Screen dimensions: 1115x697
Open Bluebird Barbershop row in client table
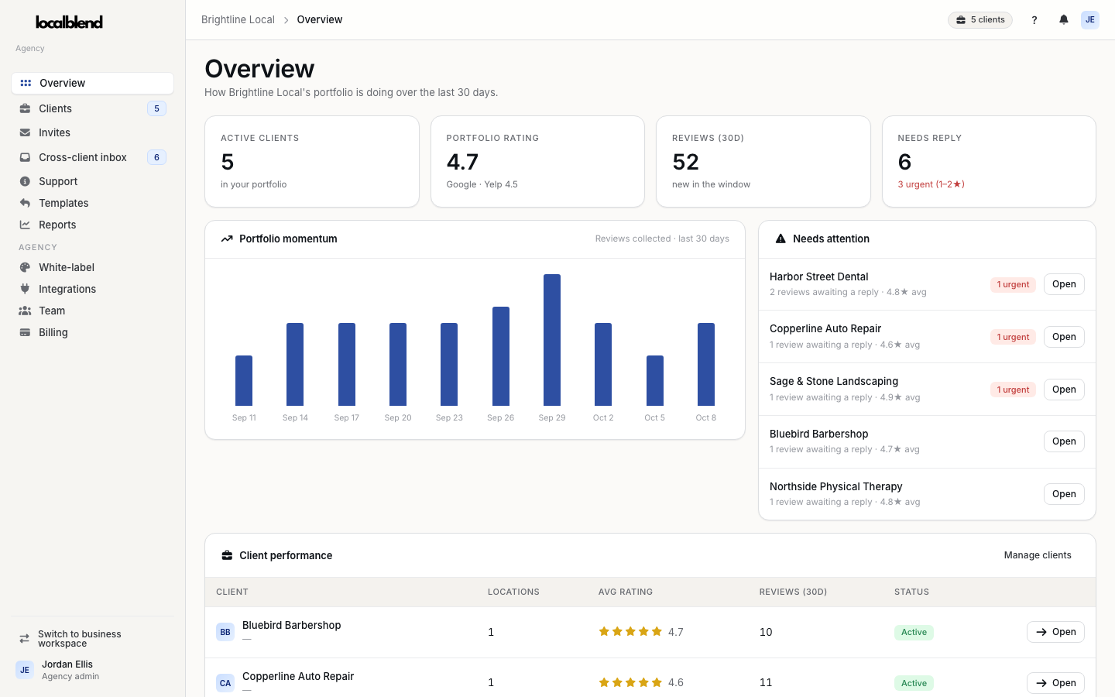tap(1055, 632)
